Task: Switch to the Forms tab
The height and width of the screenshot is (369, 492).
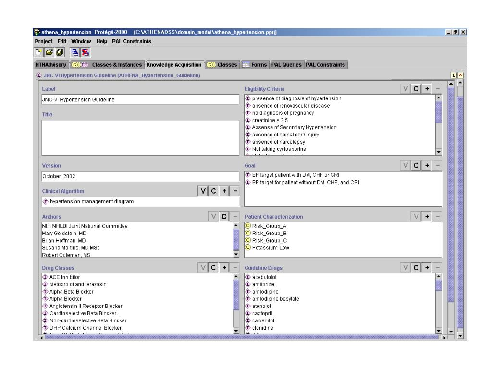Action: click(x=255, y=65)
